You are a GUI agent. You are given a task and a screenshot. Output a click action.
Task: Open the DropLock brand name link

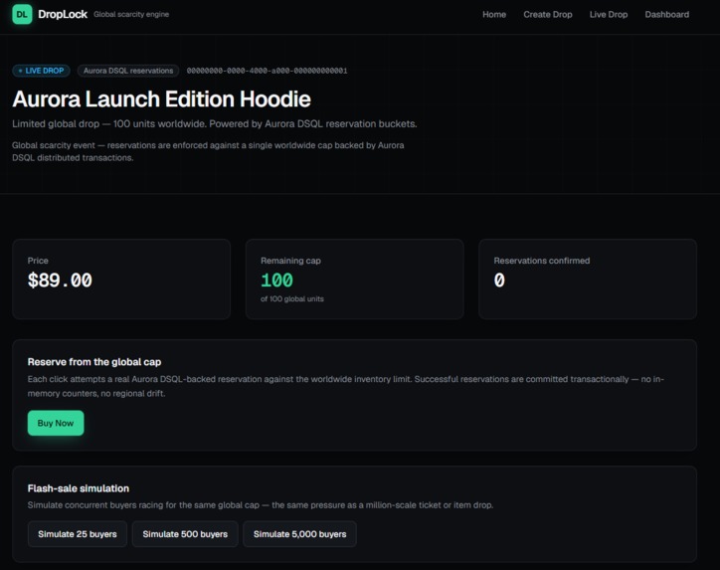[63, 14]
